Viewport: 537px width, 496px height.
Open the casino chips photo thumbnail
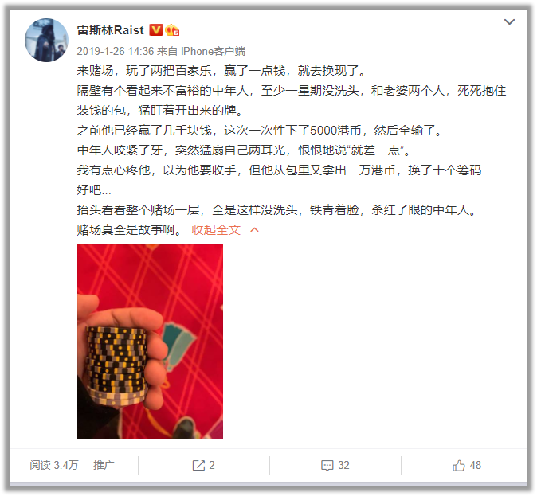(x=150, y=342)
